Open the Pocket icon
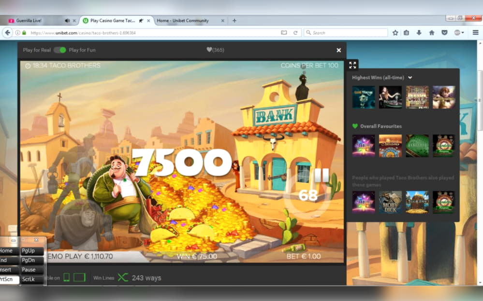The image size is (483, 301). click(x=444, y=33)
